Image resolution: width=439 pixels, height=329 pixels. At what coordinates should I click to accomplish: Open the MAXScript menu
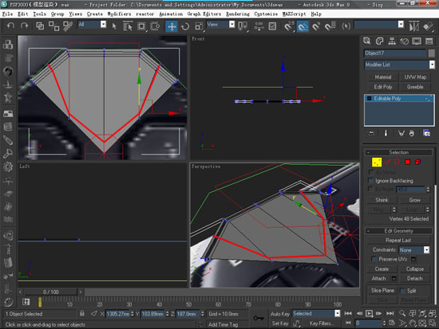pyautogui.click(x=294, y=14)
